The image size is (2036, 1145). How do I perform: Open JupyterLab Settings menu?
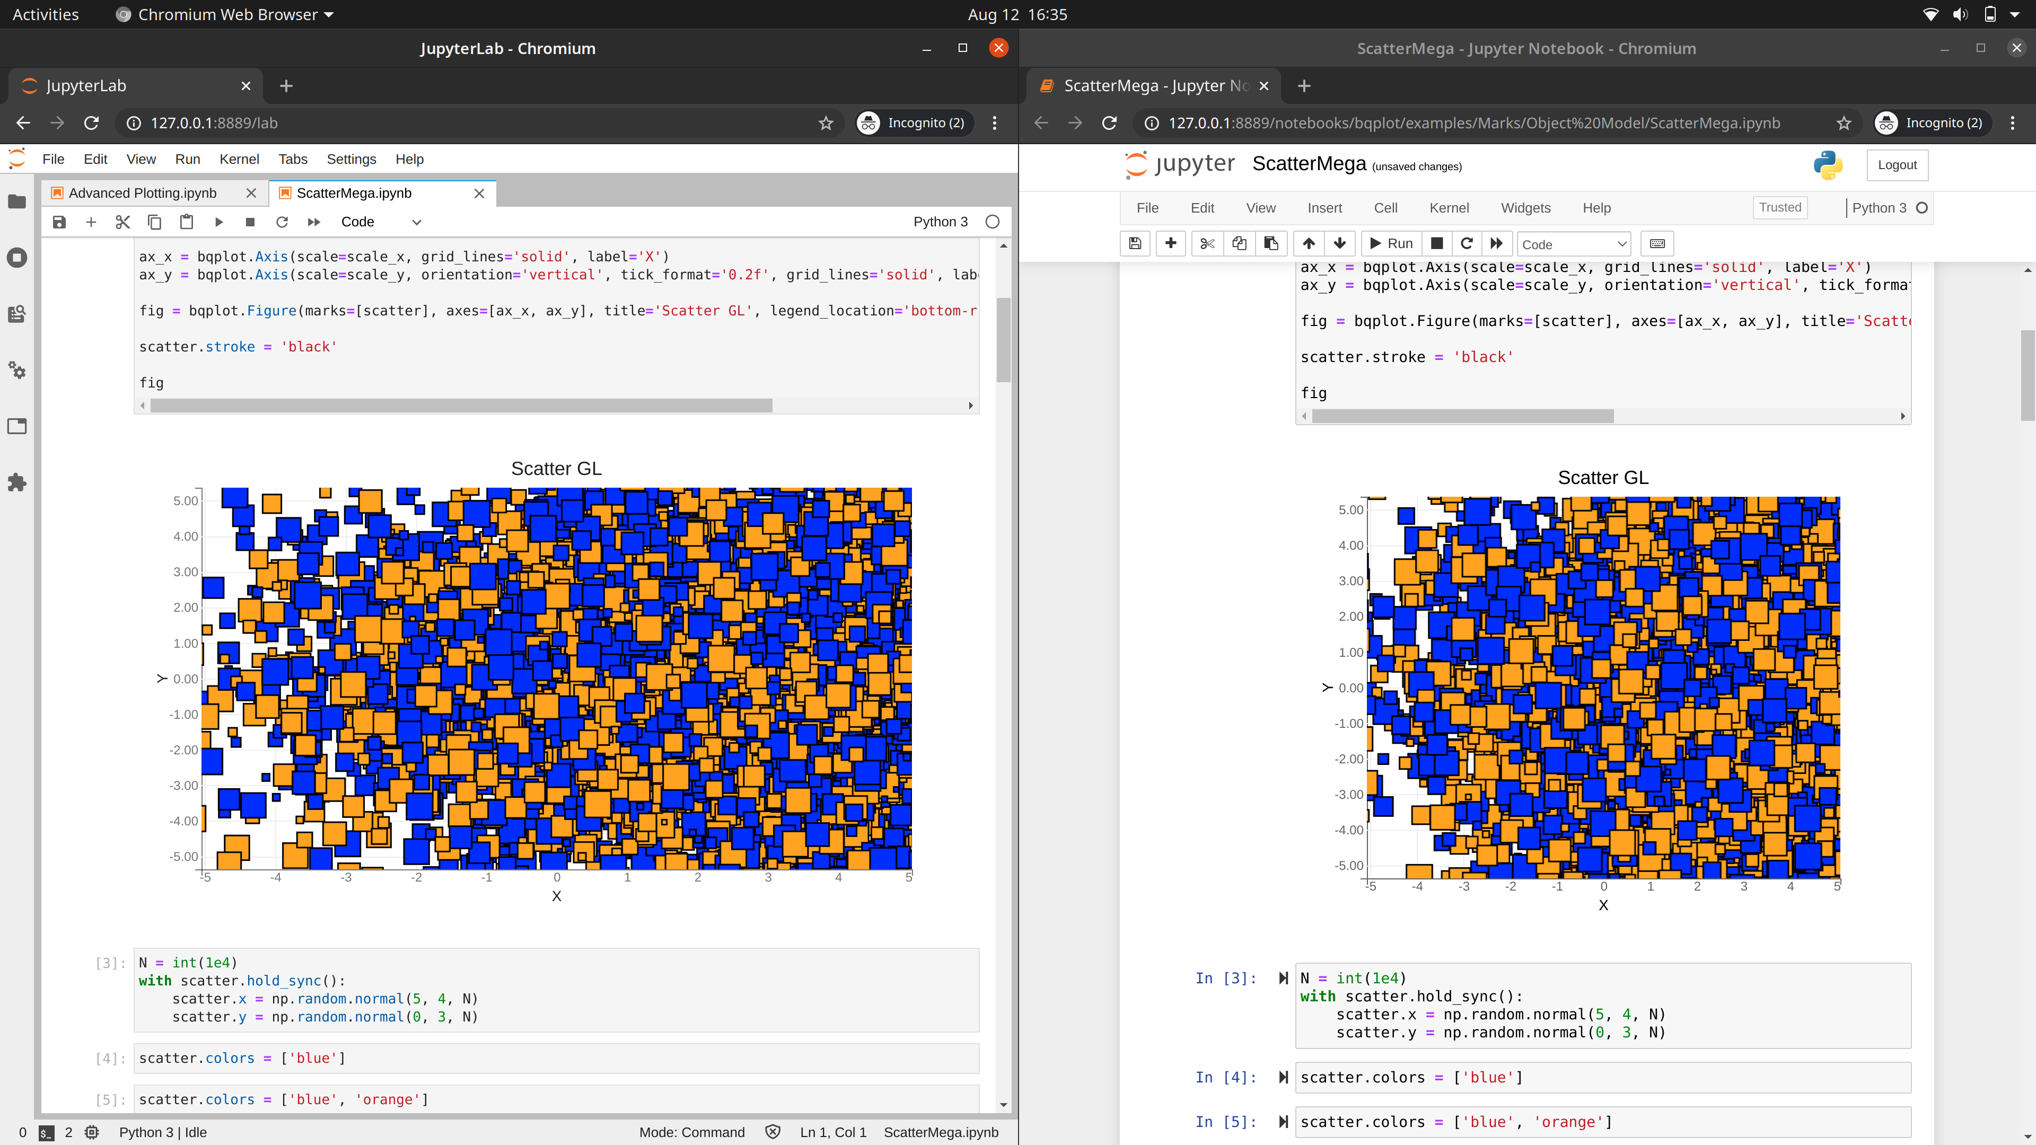(351, 159)
